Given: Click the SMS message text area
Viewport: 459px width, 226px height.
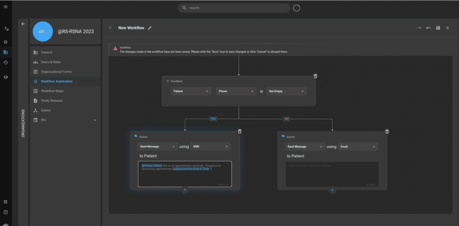Looking at the screenshot, I should pyautogui.click(x=185, y=174).
